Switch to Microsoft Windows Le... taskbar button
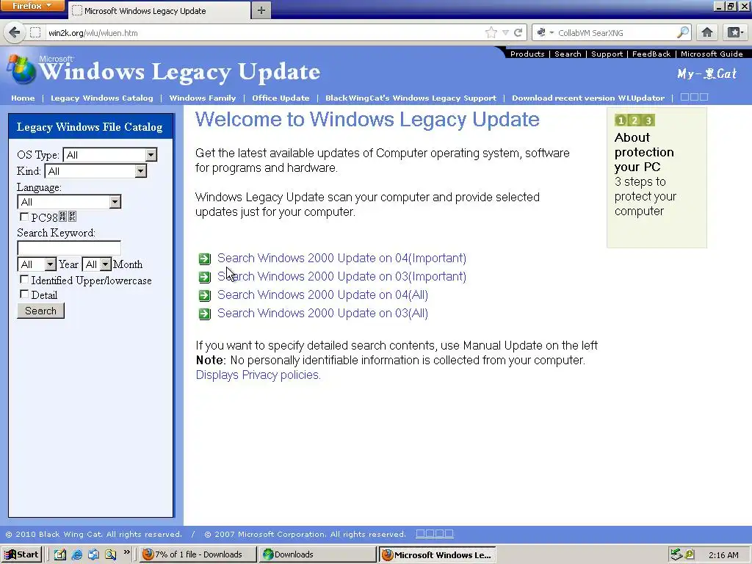Screen dimensions: 752x564 click(437, 554)
